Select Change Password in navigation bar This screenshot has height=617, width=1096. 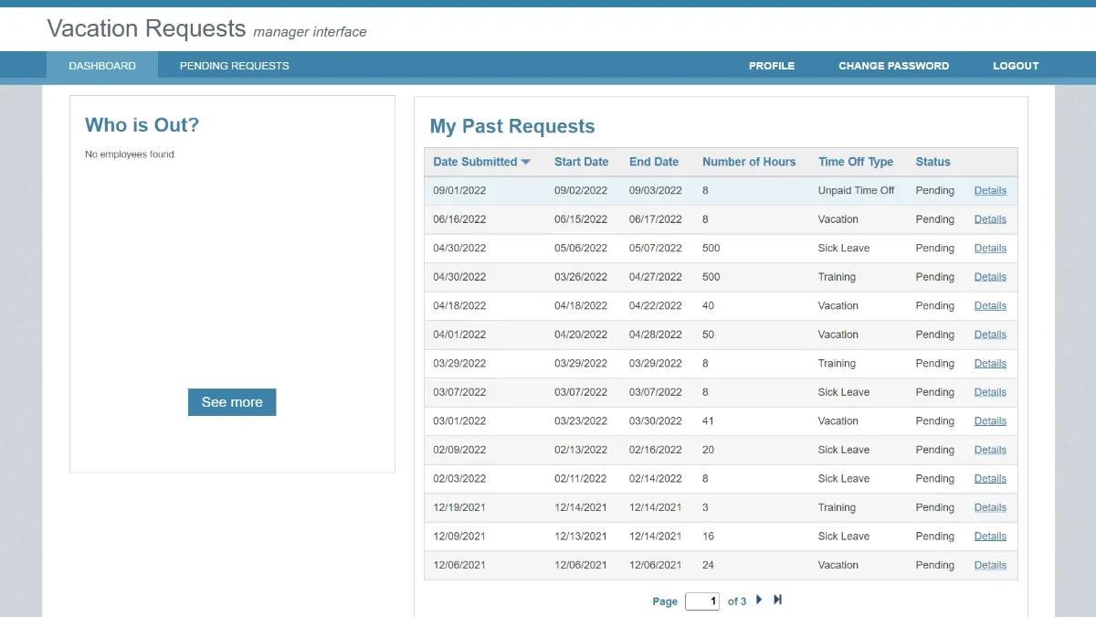coord(893,66)
